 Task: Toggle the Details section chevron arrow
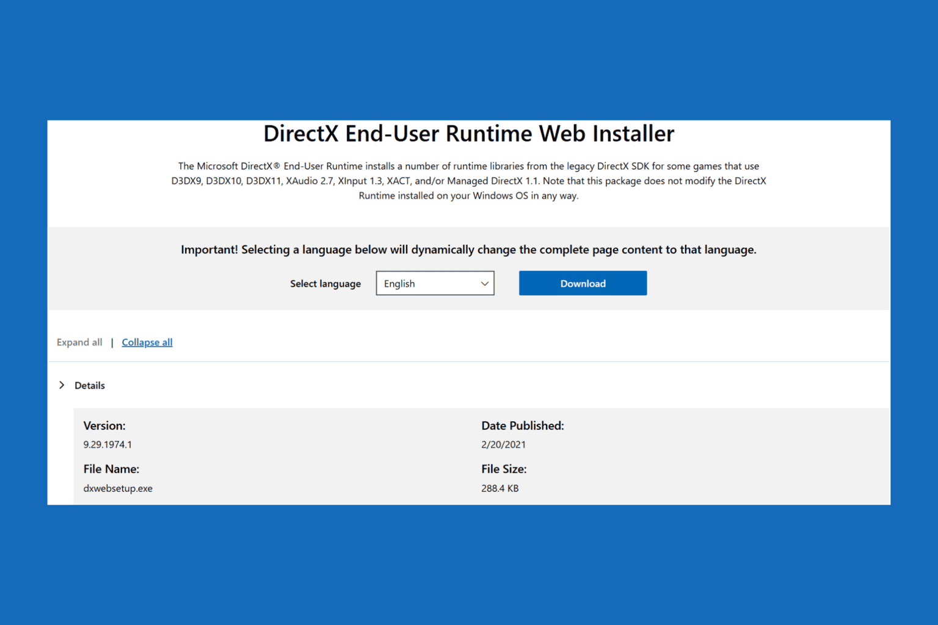[62, 385]
